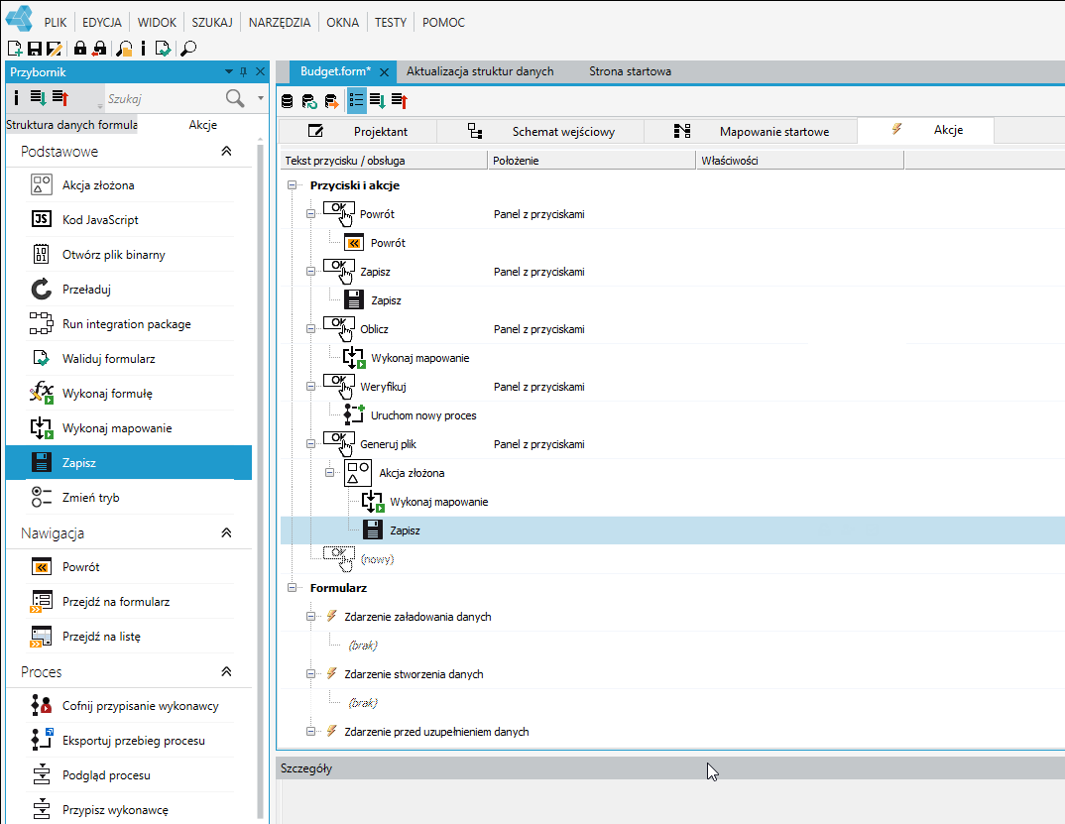Click the padlock icon with the red arrow

tap(100, 49)
